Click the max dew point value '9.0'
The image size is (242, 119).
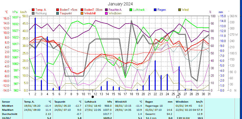pyautogui.click(x=79, y=110)
